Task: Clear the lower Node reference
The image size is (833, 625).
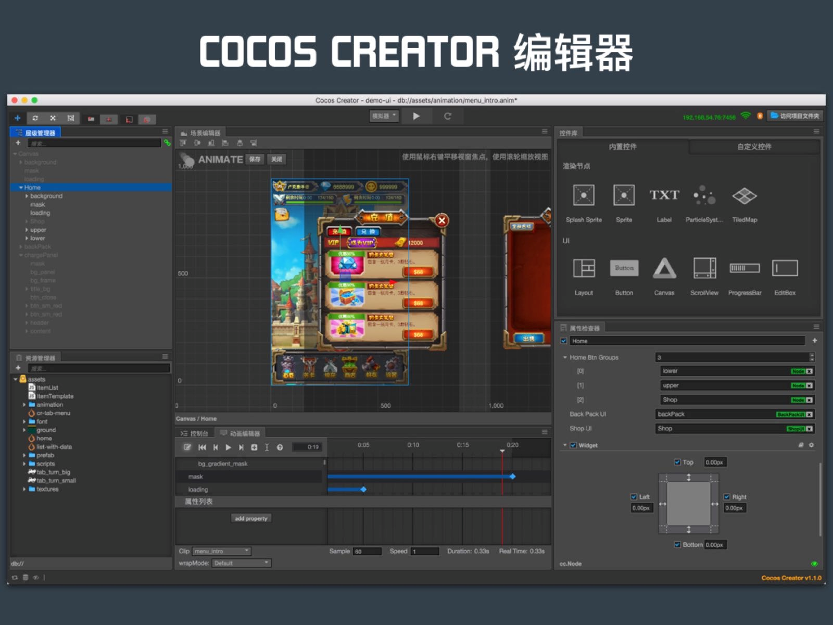Action: click(x=809, y=371)
